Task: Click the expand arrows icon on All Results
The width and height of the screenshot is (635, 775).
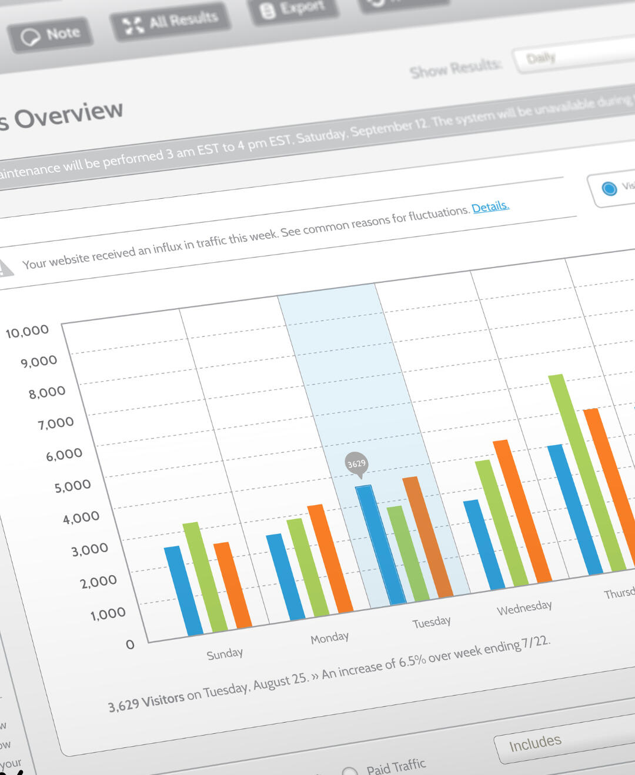Action: (133, 25)
